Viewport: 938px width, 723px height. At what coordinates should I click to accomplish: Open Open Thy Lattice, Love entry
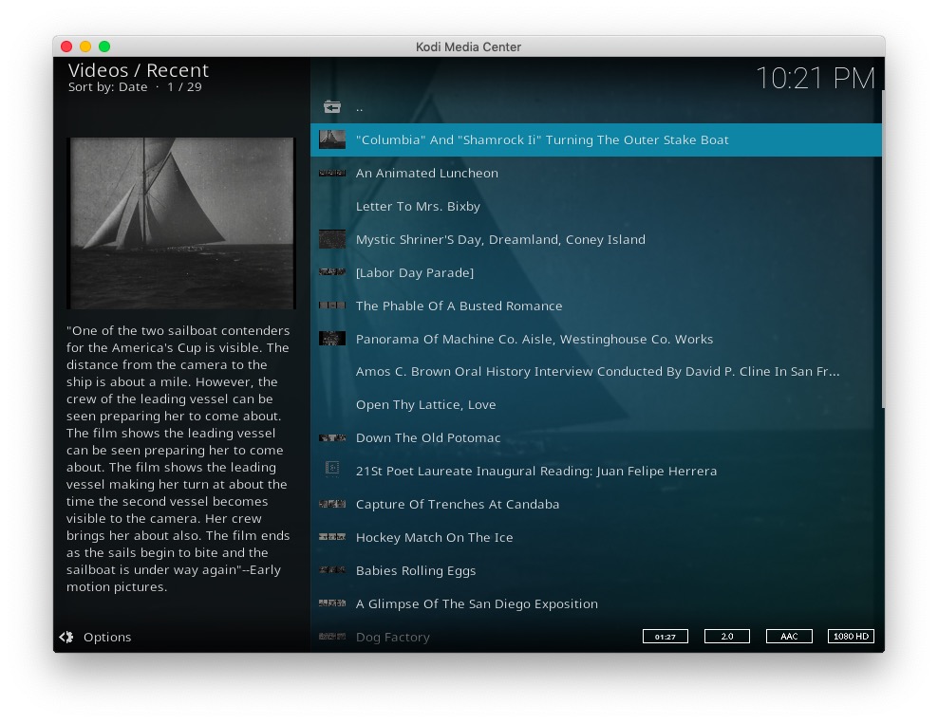(x=425, y=405)
